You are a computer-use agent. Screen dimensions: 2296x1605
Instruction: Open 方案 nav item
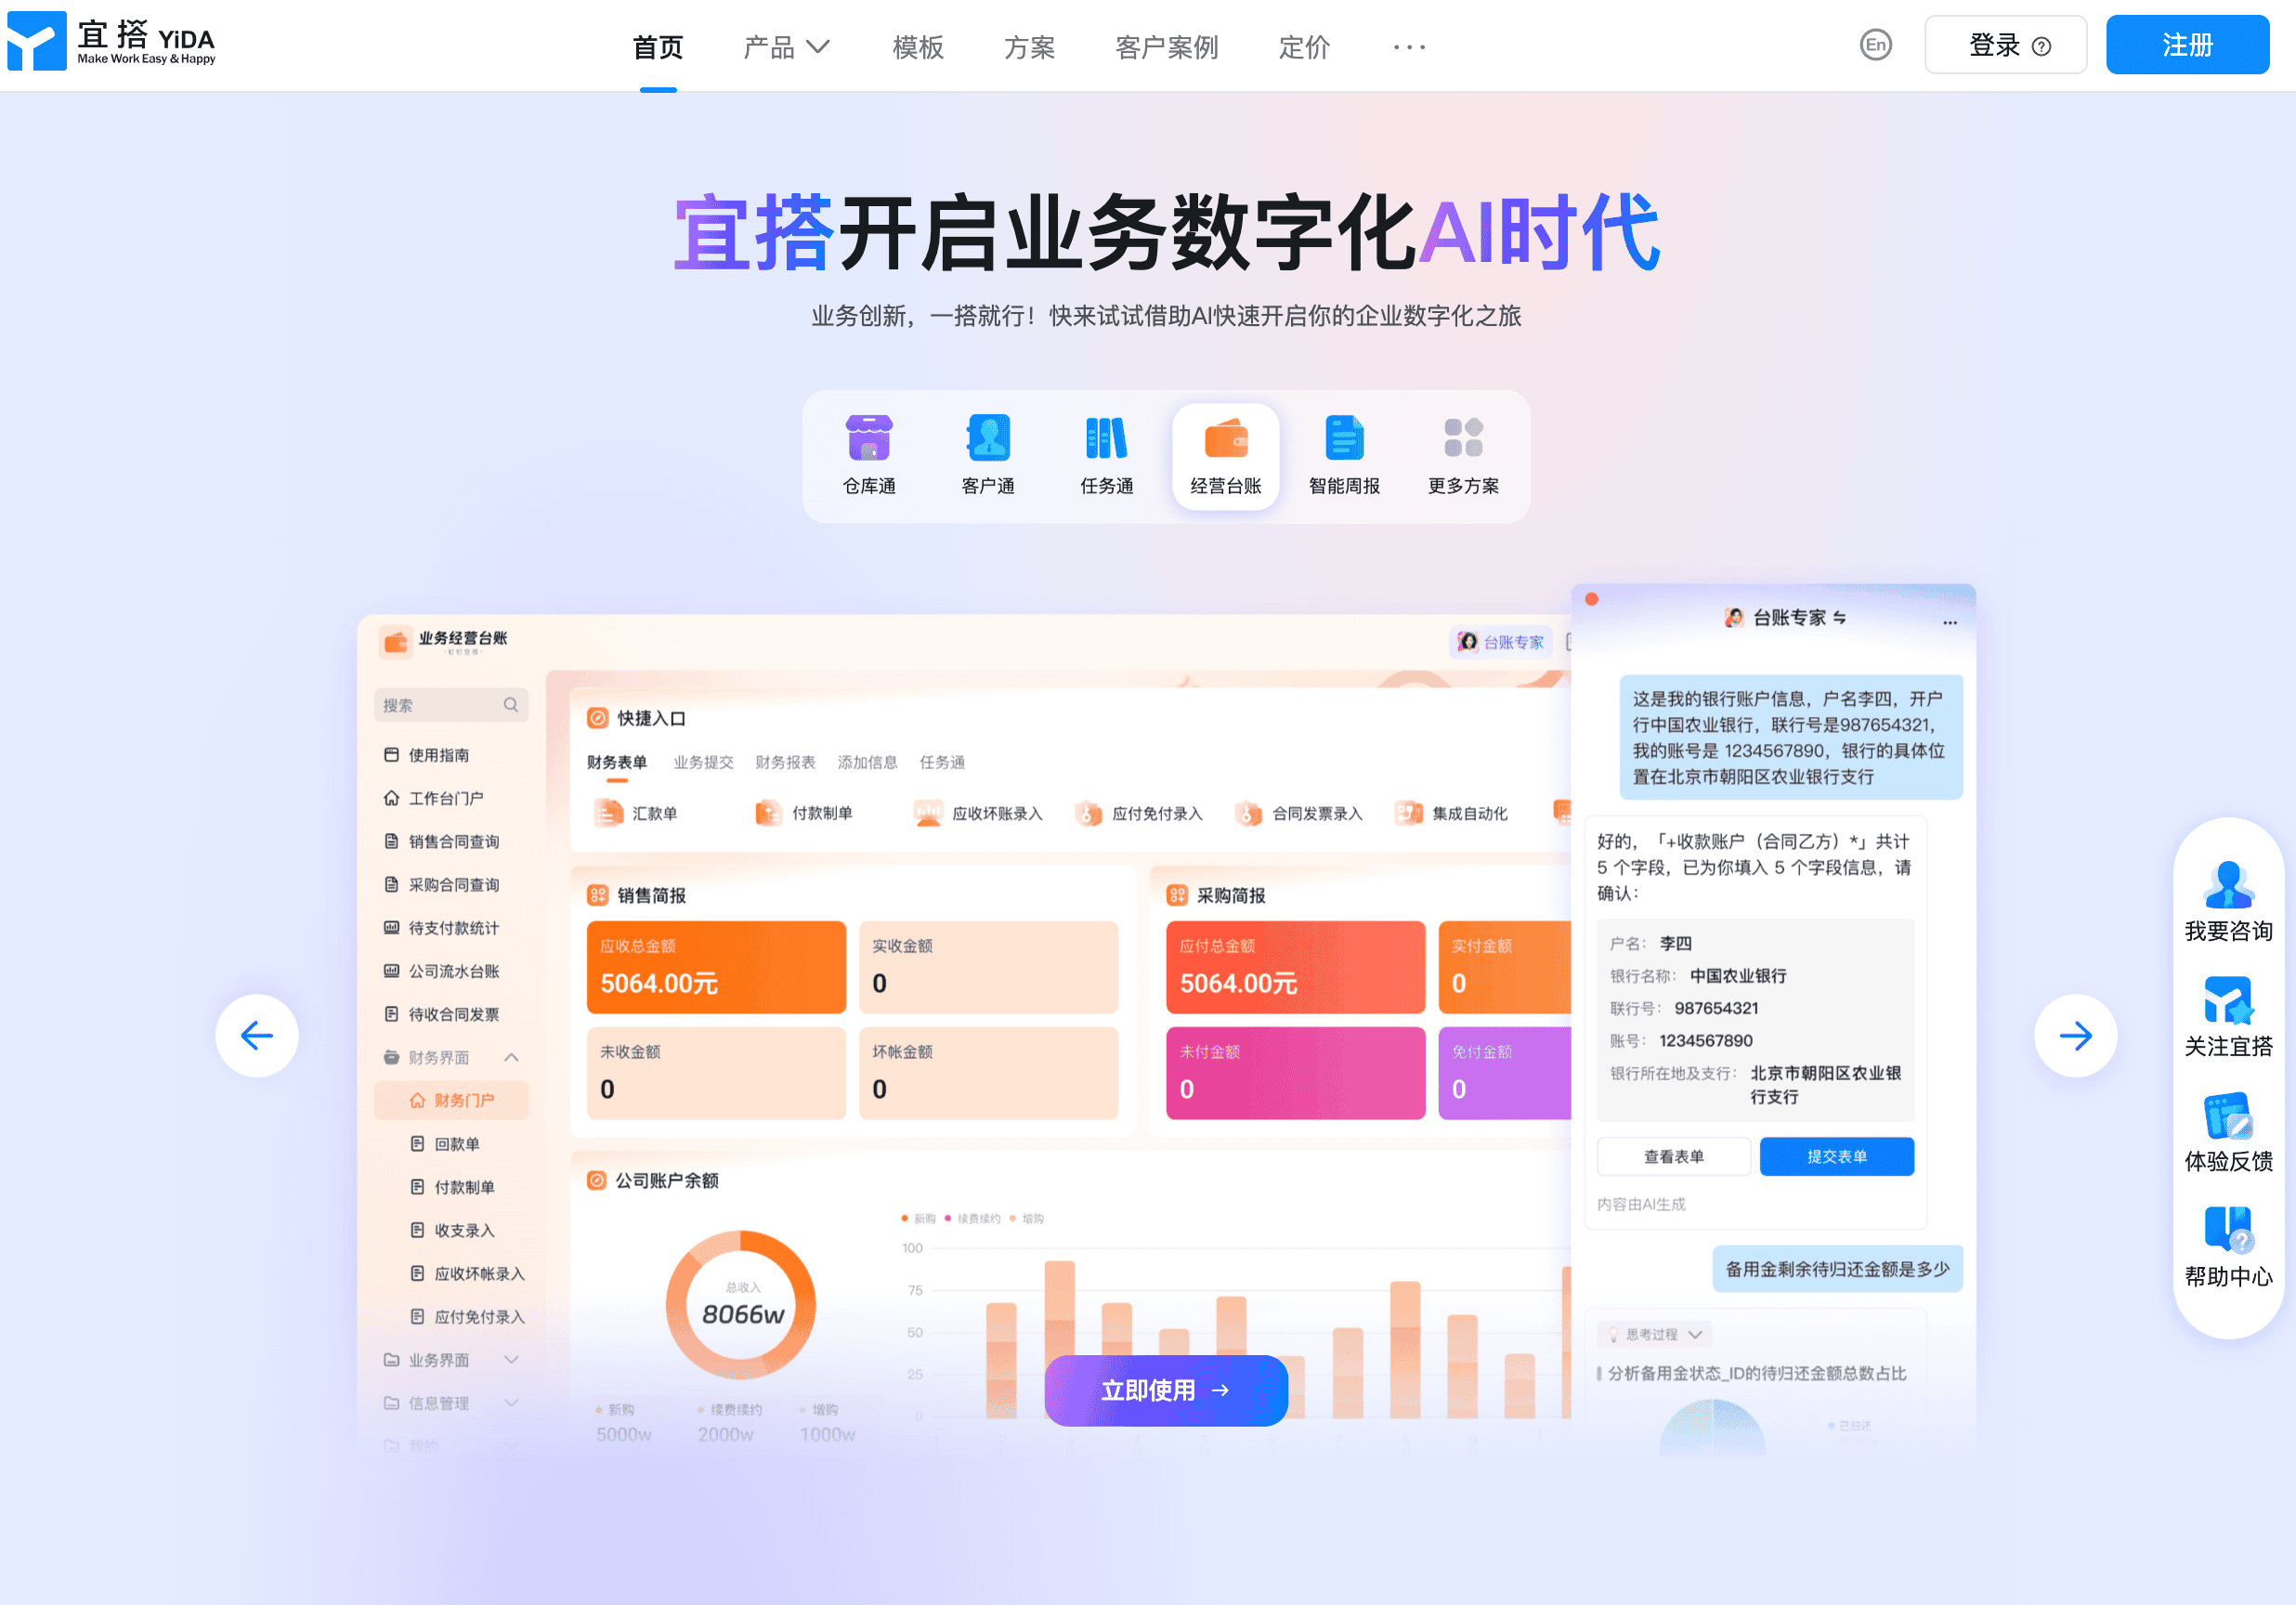1029,47
